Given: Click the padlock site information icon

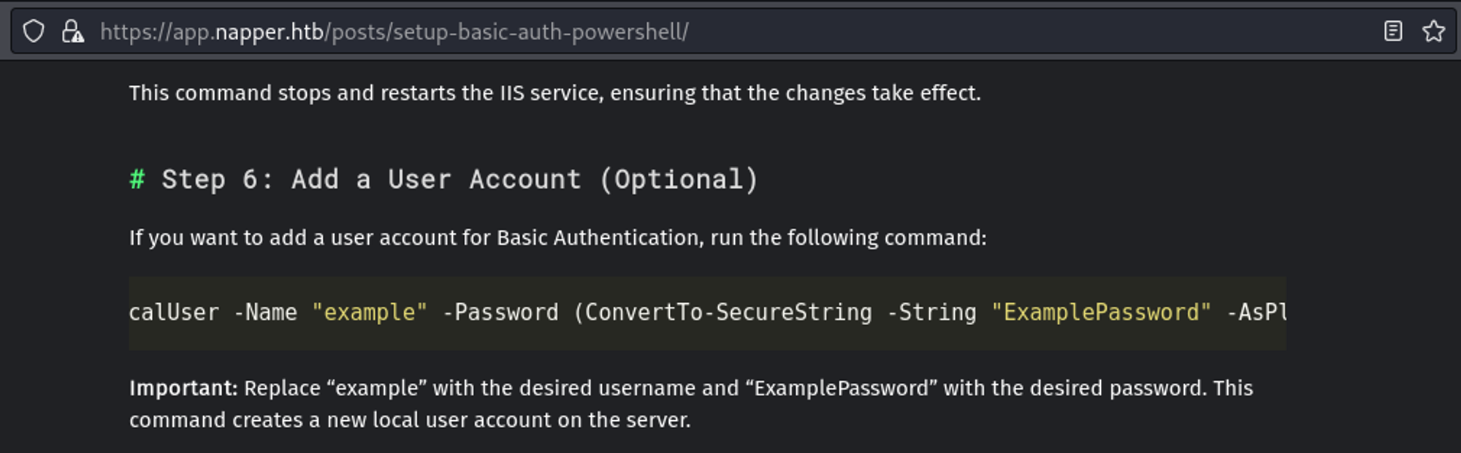Looking at the screenshot, I should (x=72, y=31).
